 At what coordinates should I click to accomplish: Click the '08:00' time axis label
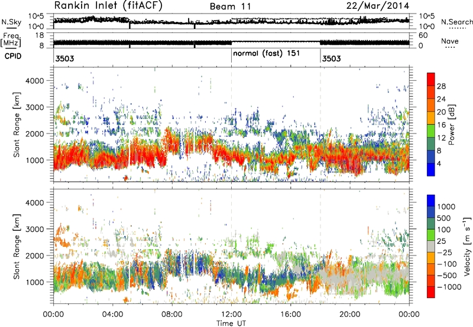(172, 315)
